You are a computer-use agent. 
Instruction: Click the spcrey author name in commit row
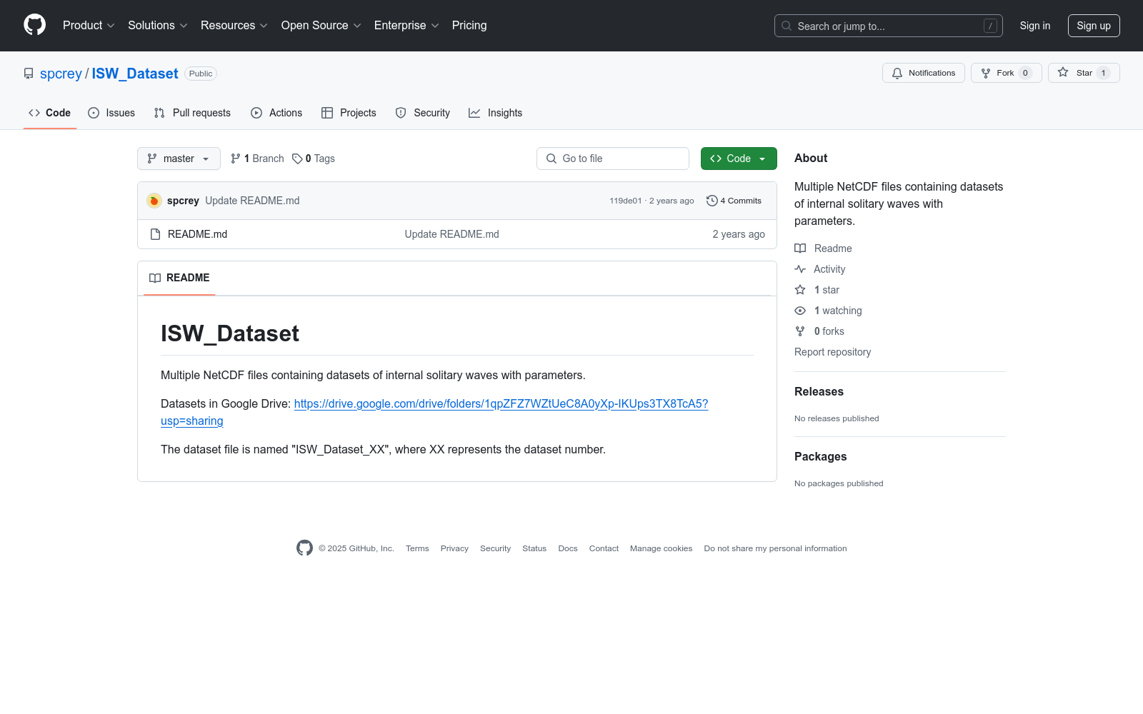183,201
